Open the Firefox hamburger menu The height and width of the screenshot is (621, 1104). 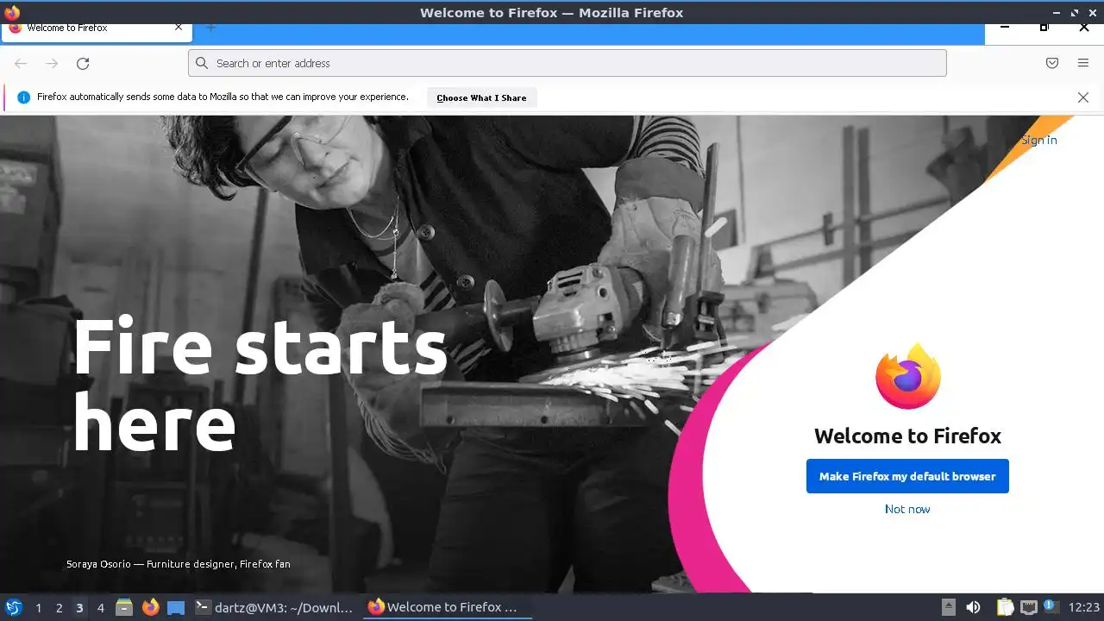[1083, 63]
